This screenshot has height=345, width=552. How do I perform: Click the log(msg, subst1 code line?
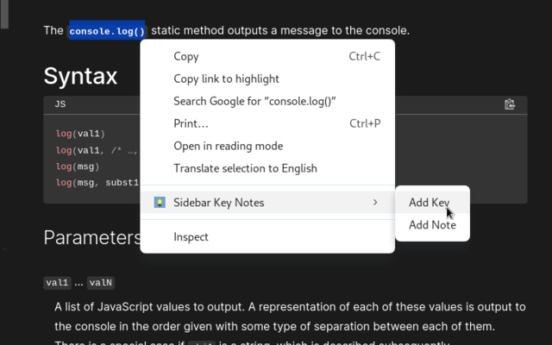click(97, 183)
